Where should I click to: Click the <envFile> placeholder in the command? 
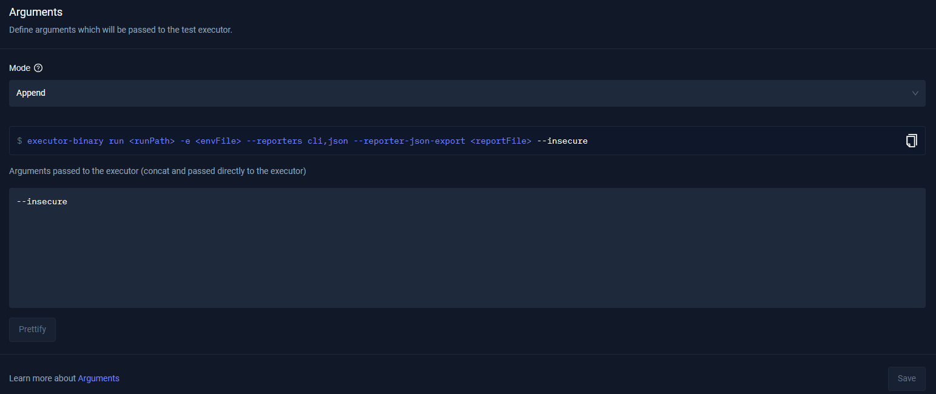(x=218, y=141)
